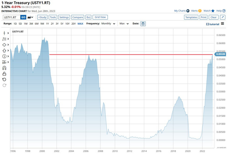The height and width of the screenshot is (155, 228).
Task: Redo the chart action
Action: pyautogui.click(x=4, y=85)
